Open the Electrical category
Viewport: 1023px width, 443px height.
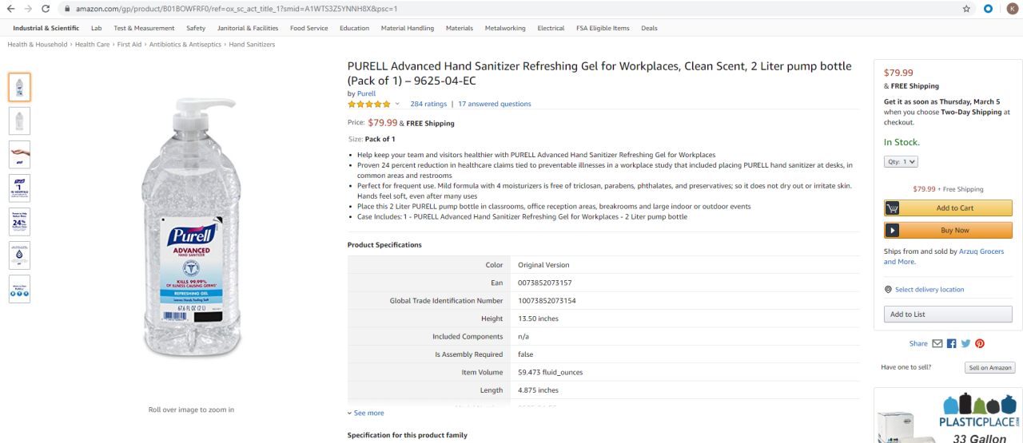click(551, 28)
